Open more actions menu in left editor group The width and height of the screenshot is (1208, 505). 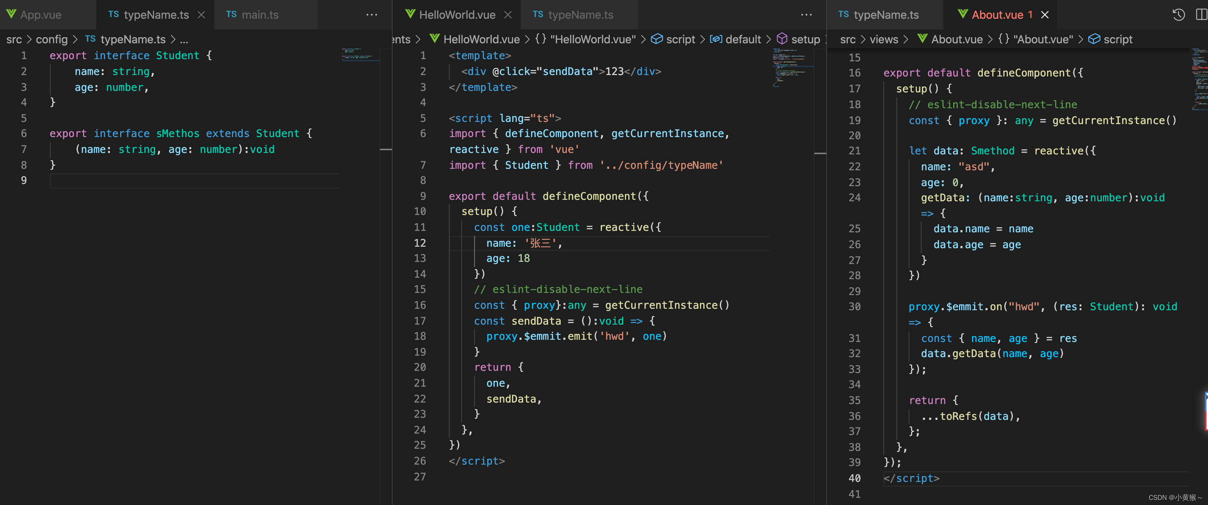371,15
